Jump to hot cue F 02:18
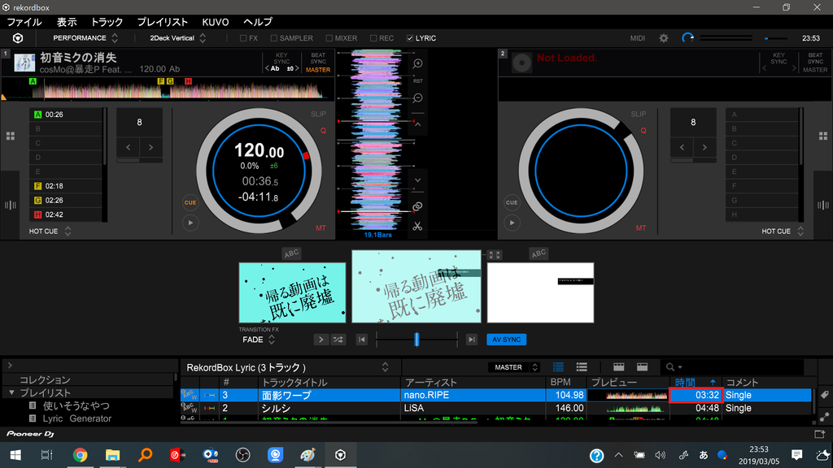This screenshot has height=468, width=833. pos(65,186)
